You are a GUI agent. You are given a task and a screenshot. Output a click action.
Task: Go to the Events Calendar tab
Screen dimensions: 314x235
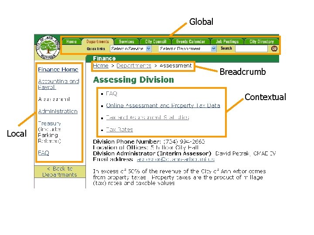point(191,41)
